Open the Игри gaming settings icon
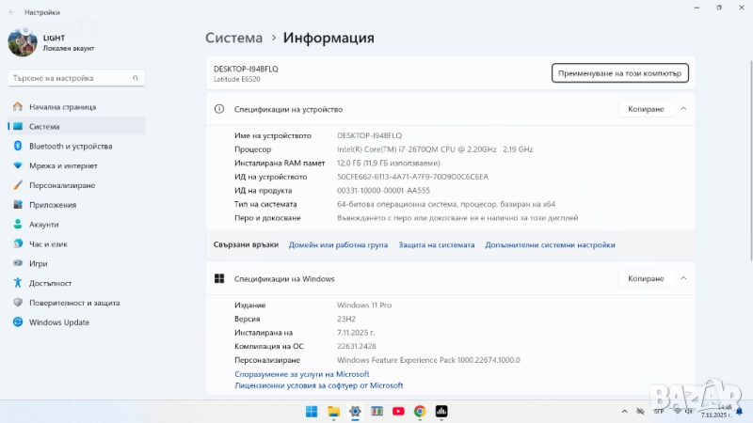Image resolution: width=753 pixels, height=423 pixels. click(17, 263)
